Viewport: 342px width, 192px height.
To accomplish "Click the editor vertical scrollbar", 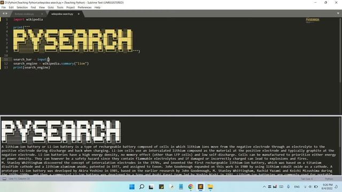I will click(340, 50).
